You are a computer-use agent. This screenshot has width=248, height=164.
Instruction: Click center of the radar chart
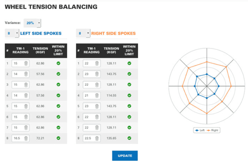coord(207,86)
